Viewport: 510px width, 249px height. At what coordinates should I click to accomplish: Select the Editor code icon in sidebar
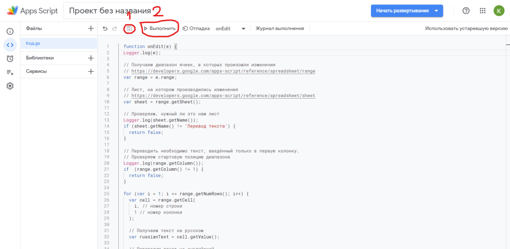tap(10, 45)
